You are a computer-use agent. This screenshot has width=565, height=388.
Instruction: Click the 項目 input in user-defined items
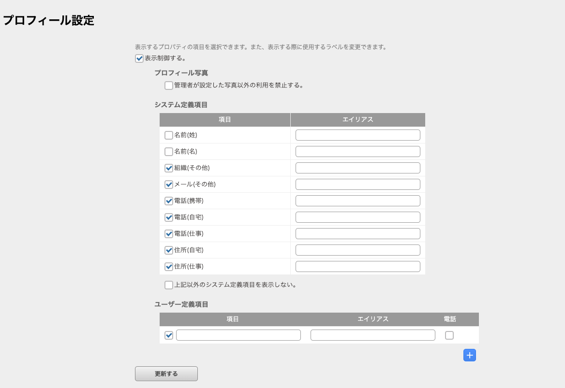pyautogui.click(x=238, y=335)
